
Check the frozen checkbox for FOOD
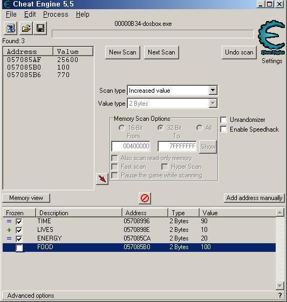[x=19, y=248]
